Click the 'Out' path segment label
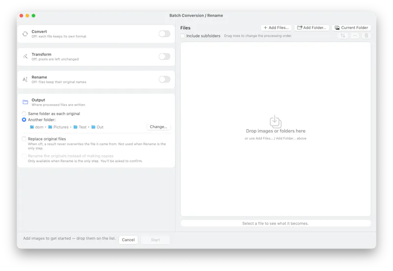393x271 pixels. 100,127
